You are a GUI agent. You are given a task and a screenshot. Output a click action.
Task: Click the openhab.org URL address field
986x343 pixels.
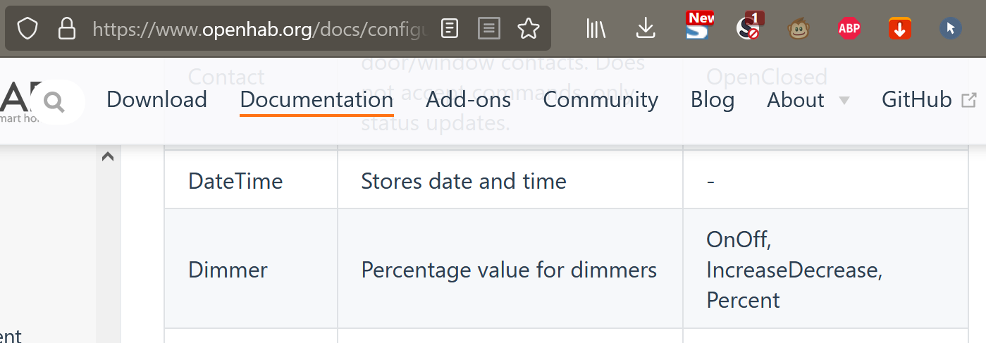point(259,29)
